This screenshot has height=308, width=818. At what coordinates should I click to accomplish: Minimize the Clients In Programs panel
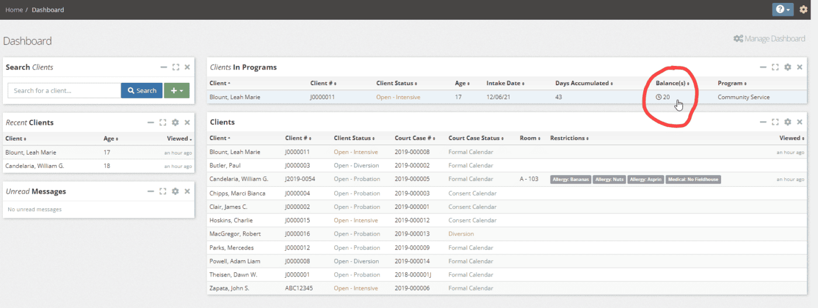point(763,67)
